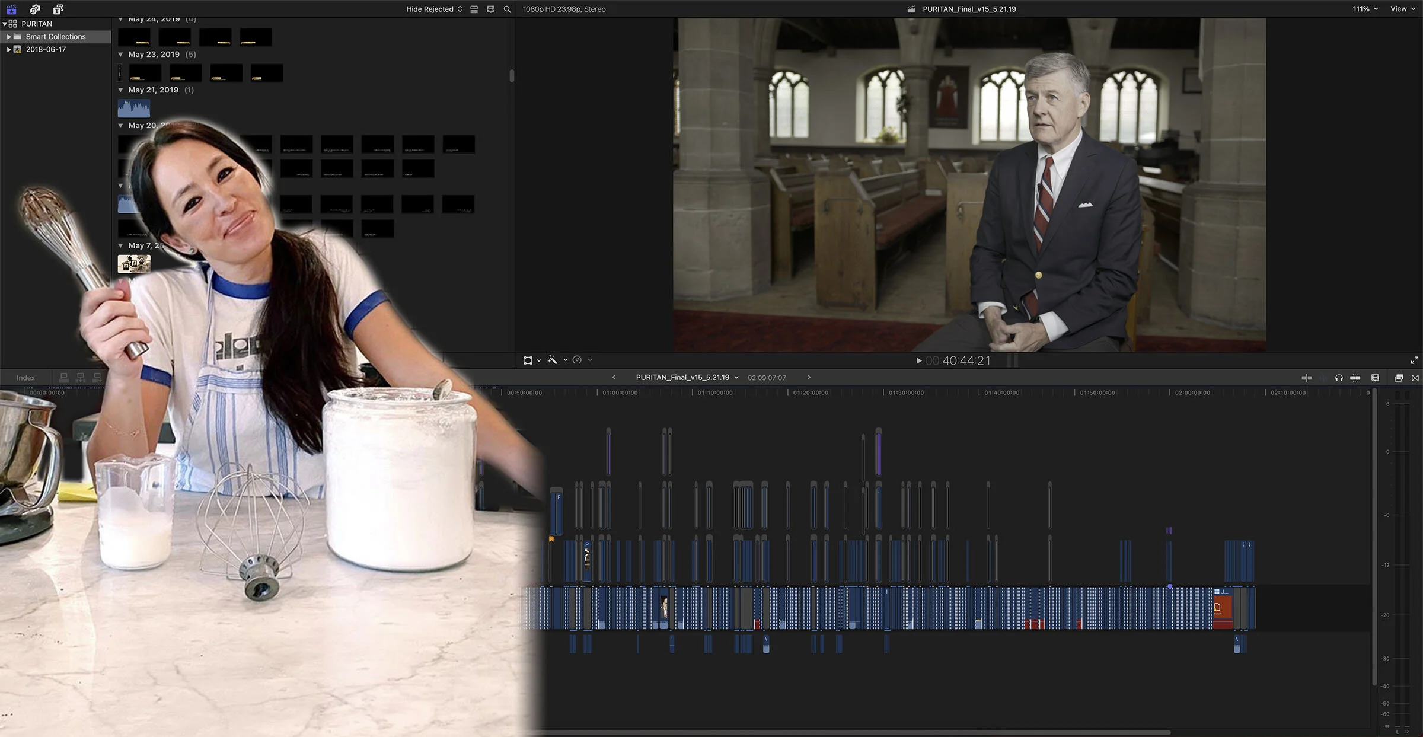The width and height of the screenshot is (1423, 737).
Task: Open the Effects browser icon
Action: 1399,378
